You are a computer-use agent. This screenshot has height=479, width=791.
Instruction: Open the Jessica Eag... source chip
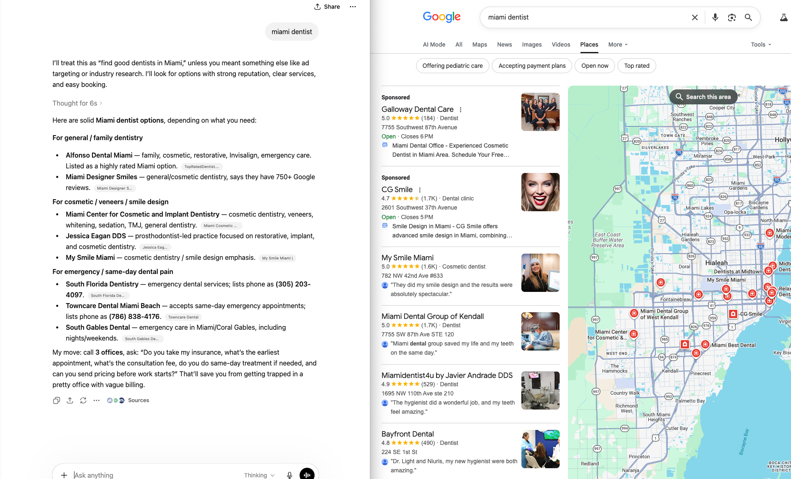tap(155, 247)
